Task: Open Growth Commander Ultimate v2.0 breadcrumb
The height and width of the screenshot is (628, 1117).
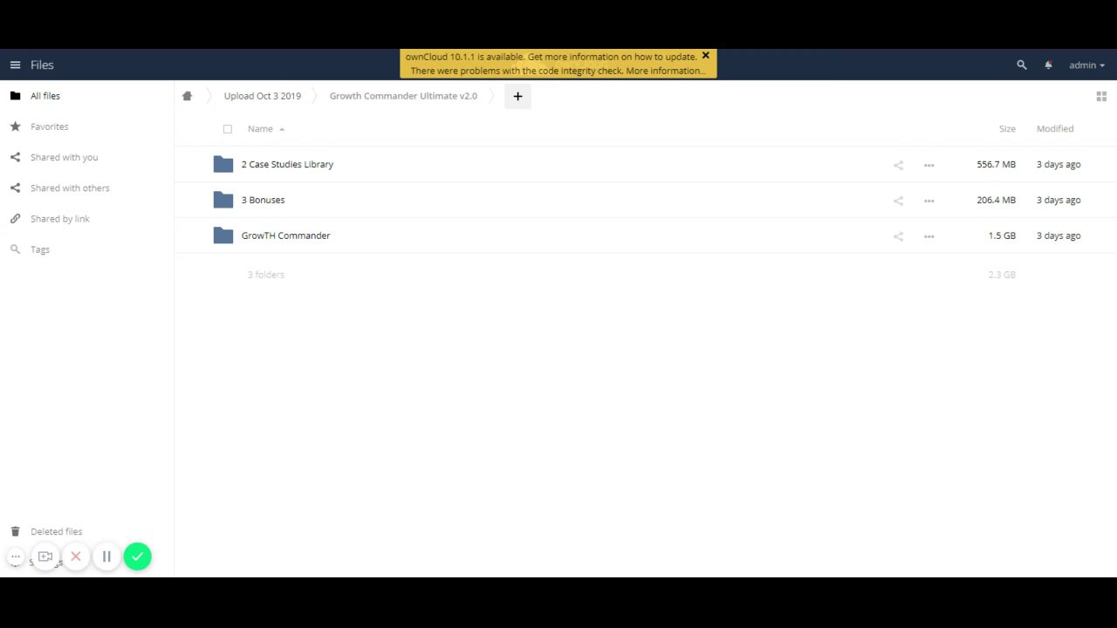Action: point(403,96)
